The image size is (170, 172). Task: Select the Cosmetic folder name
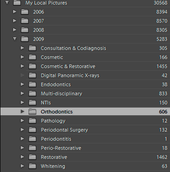point(52,57)
